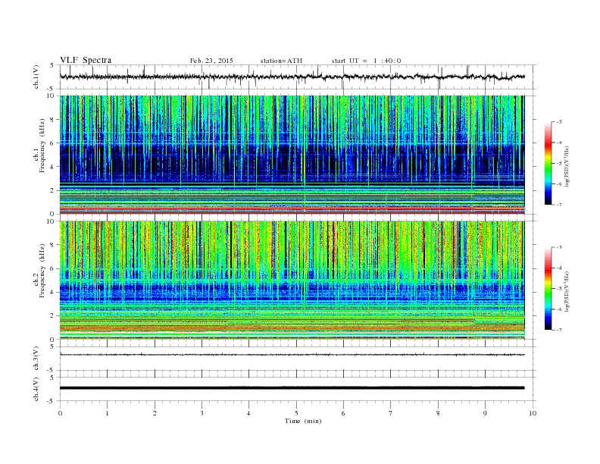
Task: Click the "ch.3(V)" axis label
Action: [x=36, y=359]
